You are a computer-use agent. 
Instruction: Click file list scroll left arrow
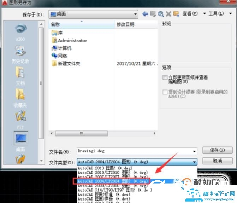pyautogui.click(x=52, y=133)
